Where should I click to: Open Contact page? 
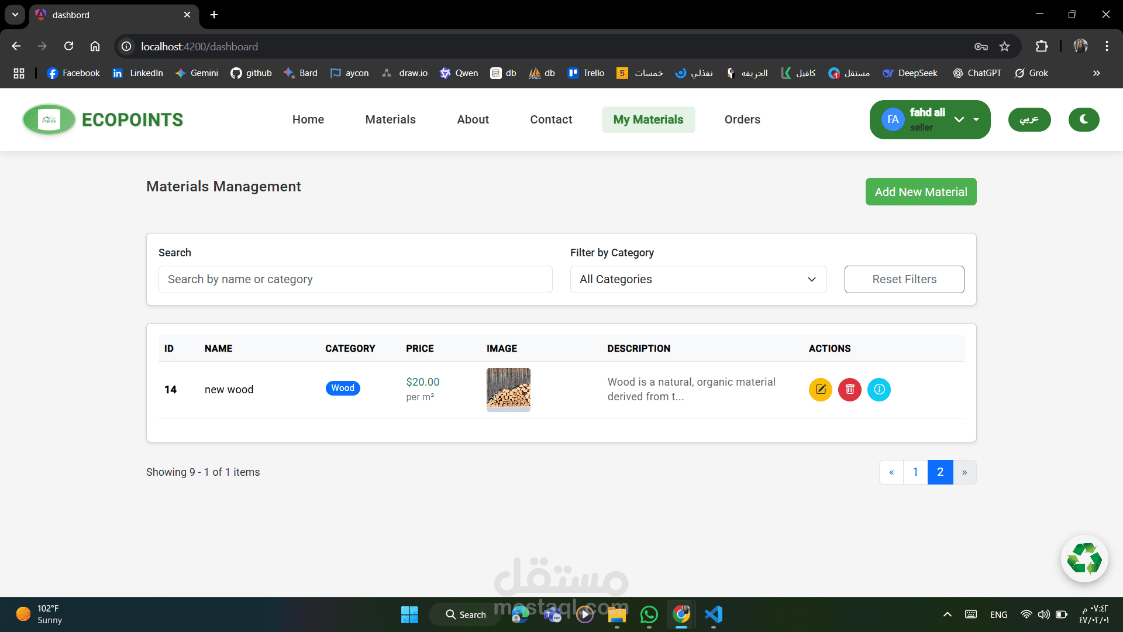click(551, 119)
